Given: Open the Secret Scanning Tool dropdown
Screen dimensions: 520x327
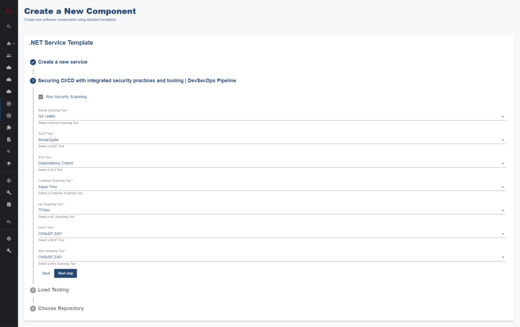Looking at the screenshot, I should [x=272, y=116].
